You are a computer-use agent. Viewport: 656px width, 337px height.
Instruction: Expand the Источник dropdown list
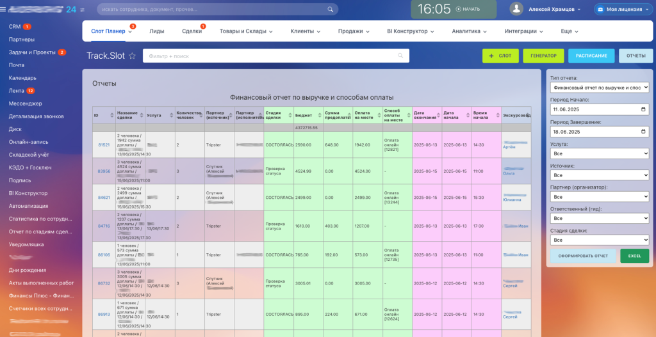click(600, 175)
